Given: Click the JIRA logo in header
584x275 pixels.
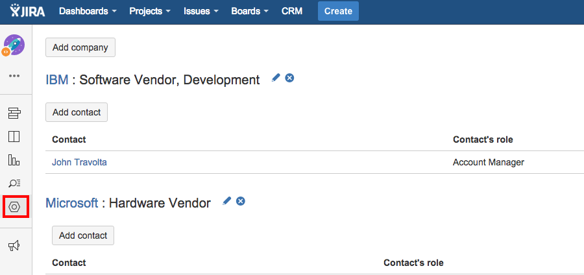Looking at the screenshot, I should [x=27, y=11].
